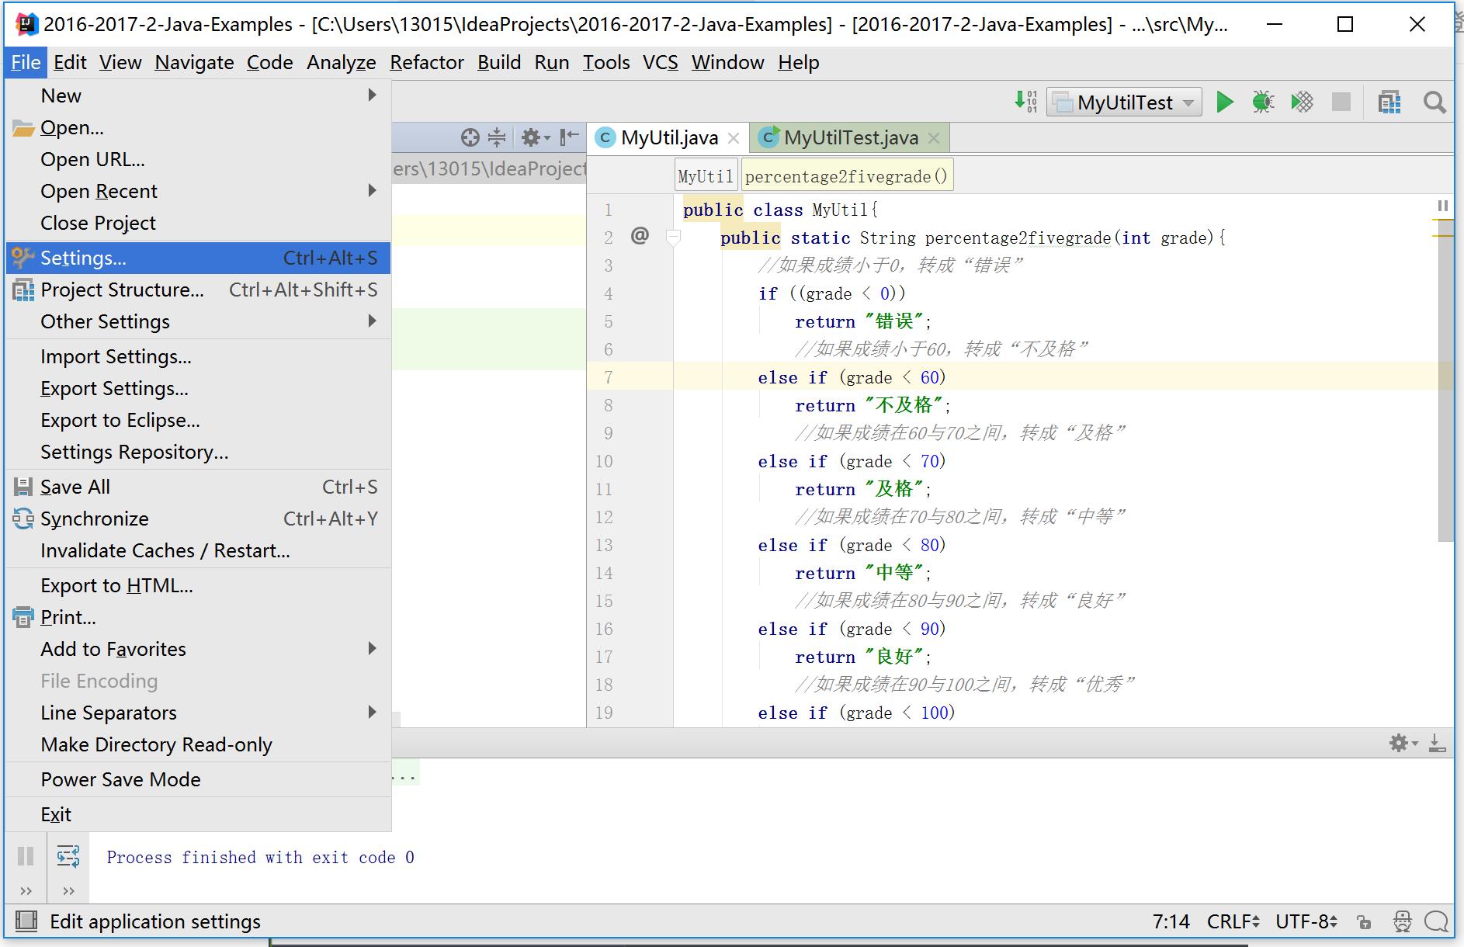Viewport: 1464px width, 947px height.
Task: Click the MyUtil breadcrumb
Action: click(706, 176)
